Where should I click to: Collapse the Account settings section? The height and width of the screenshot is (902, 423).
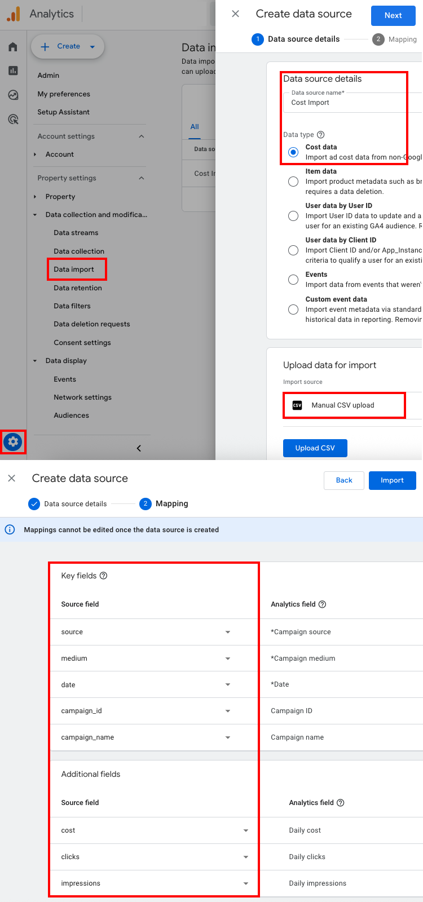141,136
